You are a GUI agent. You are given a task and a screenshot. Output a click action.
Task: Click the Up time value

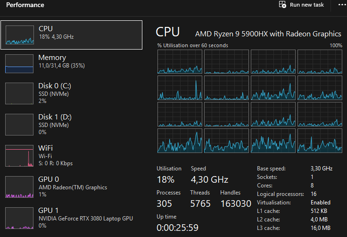tap(177, 228)
